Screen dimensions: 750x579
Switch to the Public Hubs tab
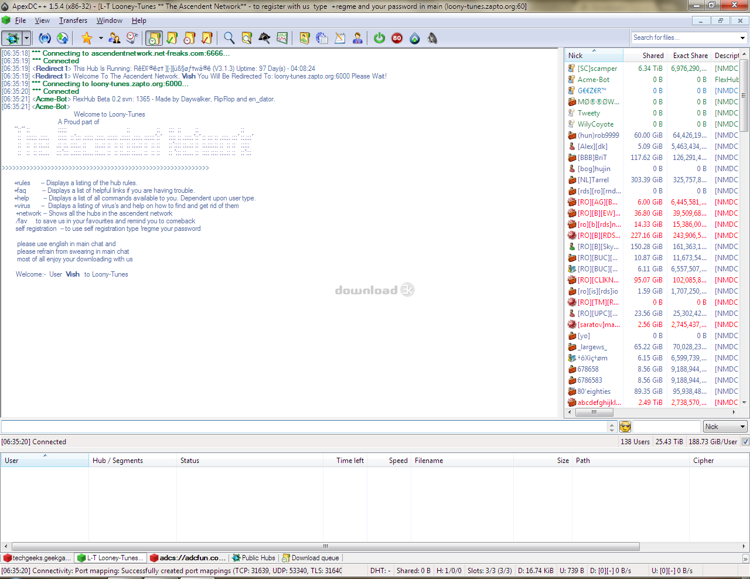tap(254, 558)
